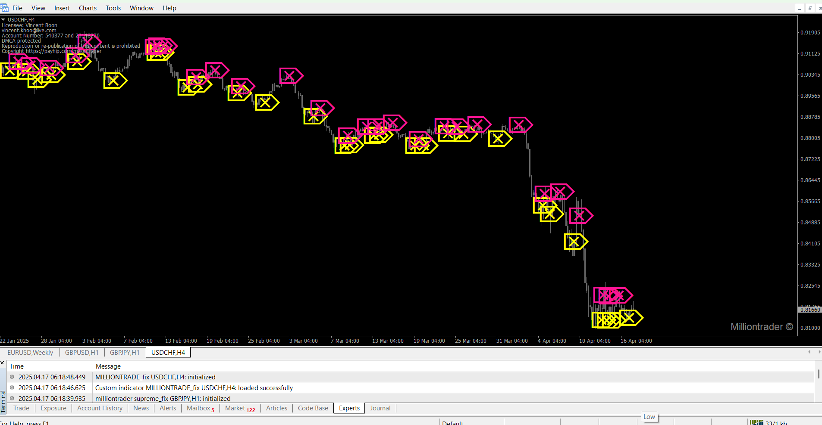Click the pink signal marker near 3 Mar
This screenshot has width=822, height=425.
pyautogui.click(x=290, y=76)
